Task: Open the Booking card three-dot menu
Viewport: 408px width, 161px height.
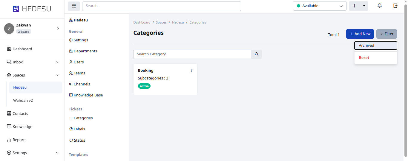Action: click(191, 71)
